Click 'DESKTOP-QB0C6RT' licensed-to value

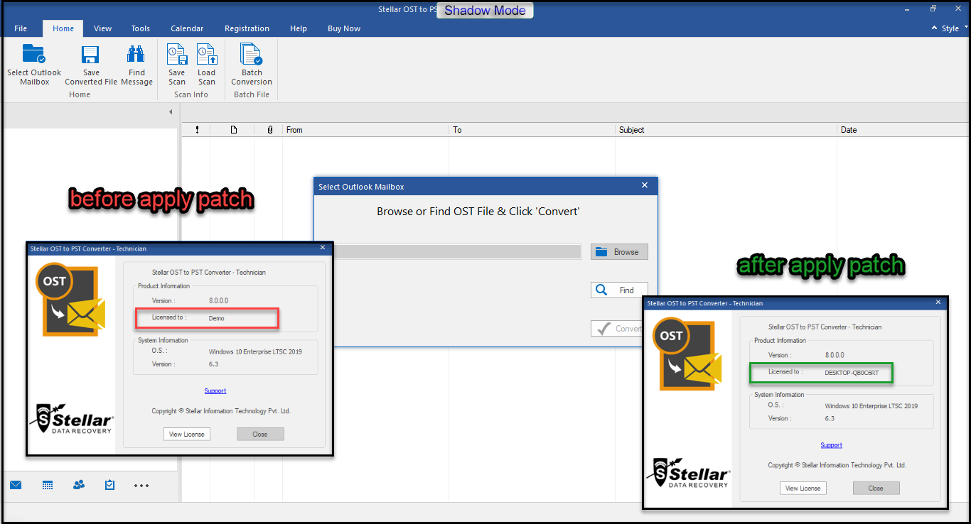click(x=852, y=373)
